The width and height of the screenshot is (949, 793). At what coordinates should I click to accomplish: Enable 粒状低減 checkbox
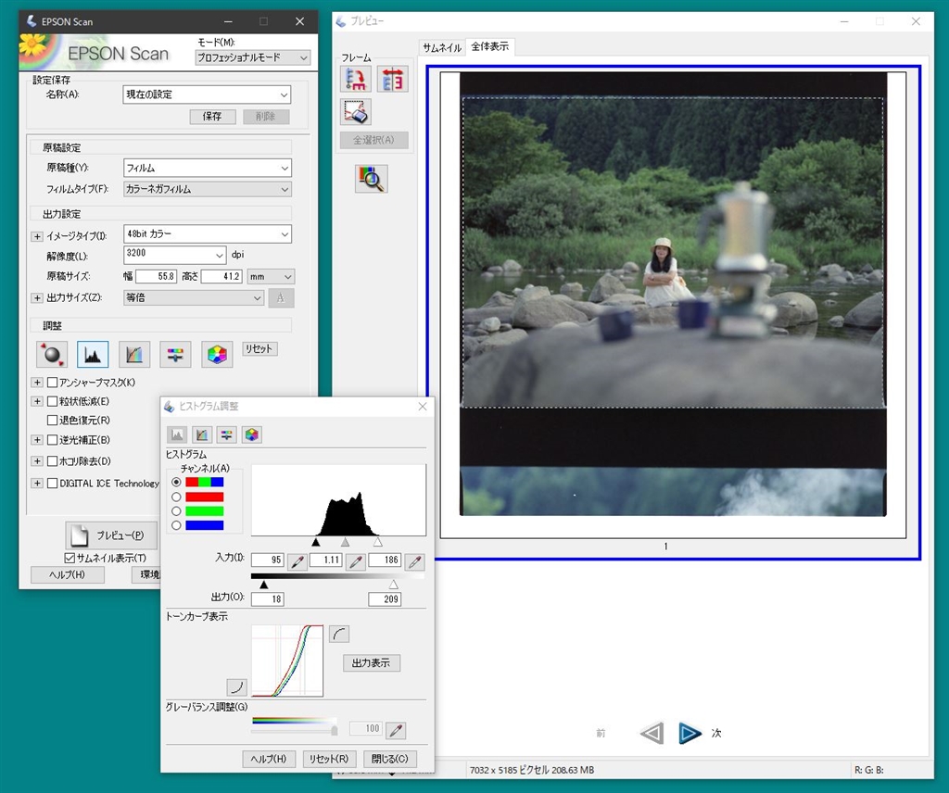[x=53, y=401]
